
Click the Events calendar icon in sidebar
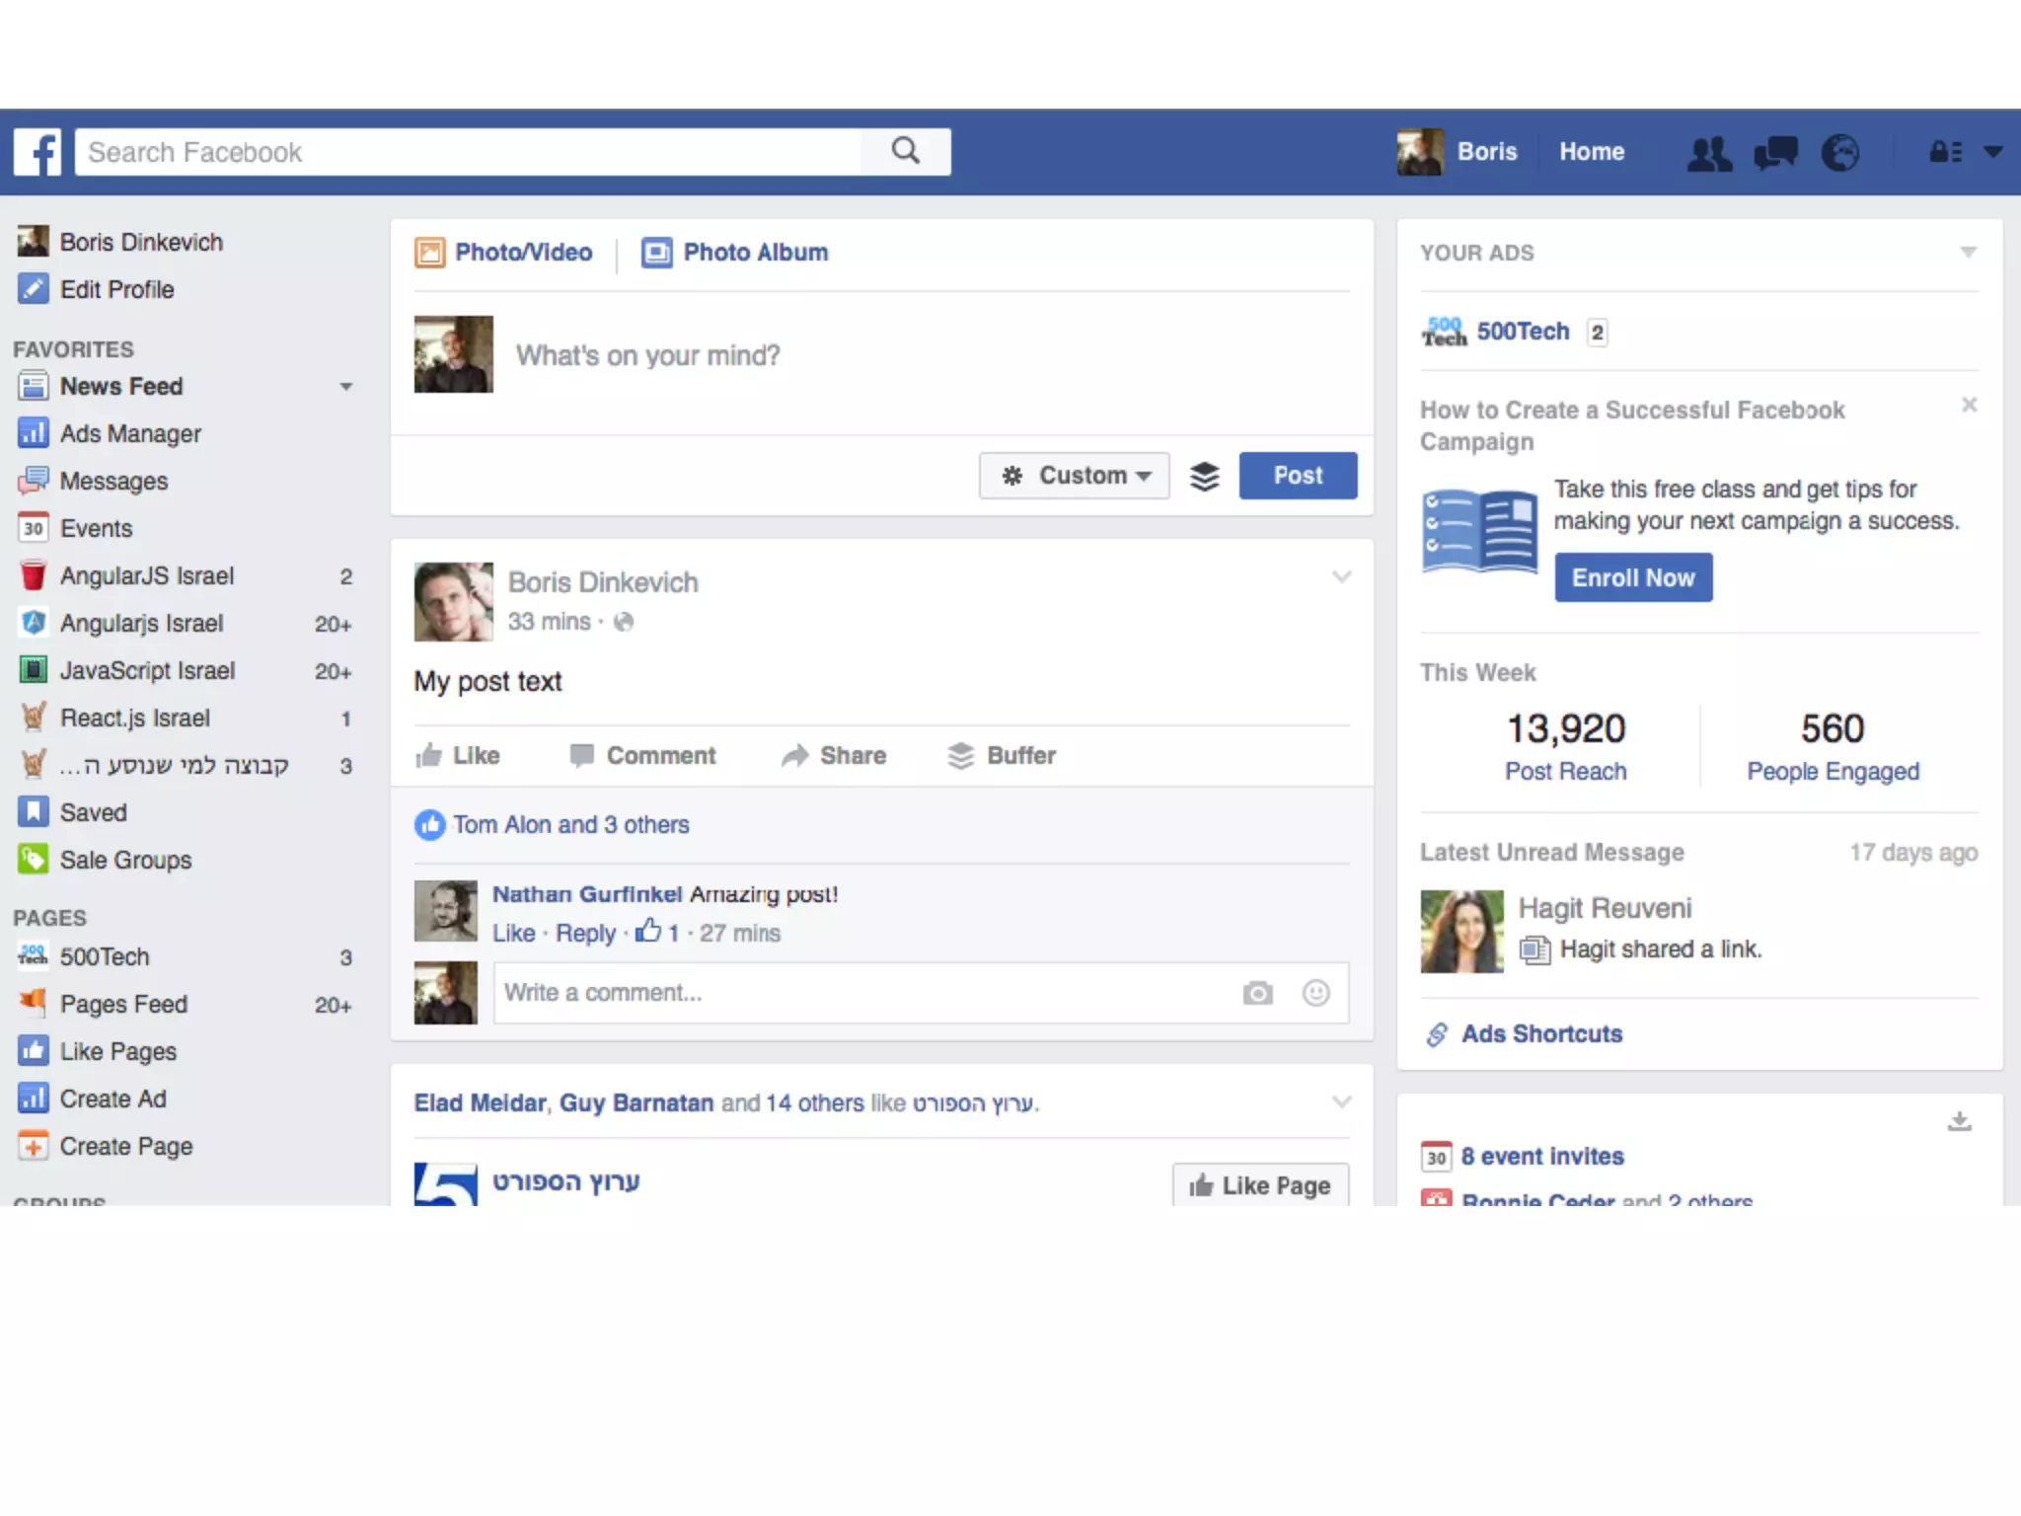click(x=34, y=528)
